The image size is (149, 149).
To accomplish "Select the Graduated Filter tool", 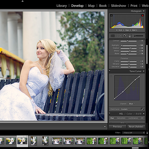I will point(130,36).
